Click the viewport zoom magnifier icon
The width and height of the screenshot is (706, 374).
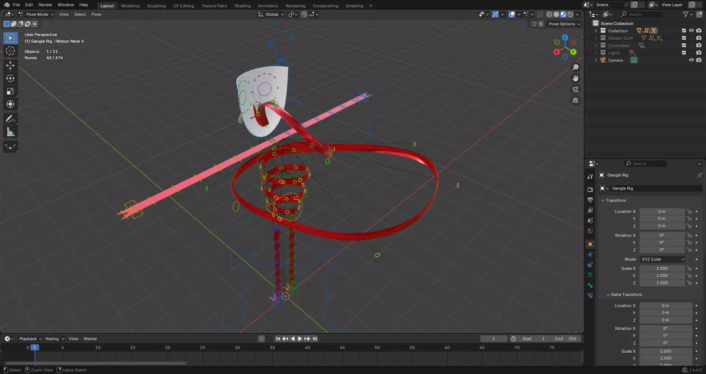point(575,67)
